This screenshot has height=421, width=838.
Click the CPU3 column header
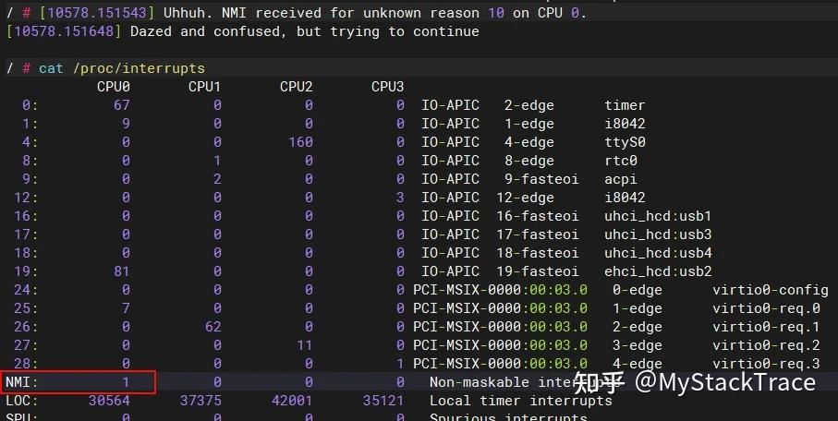(x=387, y=87)
